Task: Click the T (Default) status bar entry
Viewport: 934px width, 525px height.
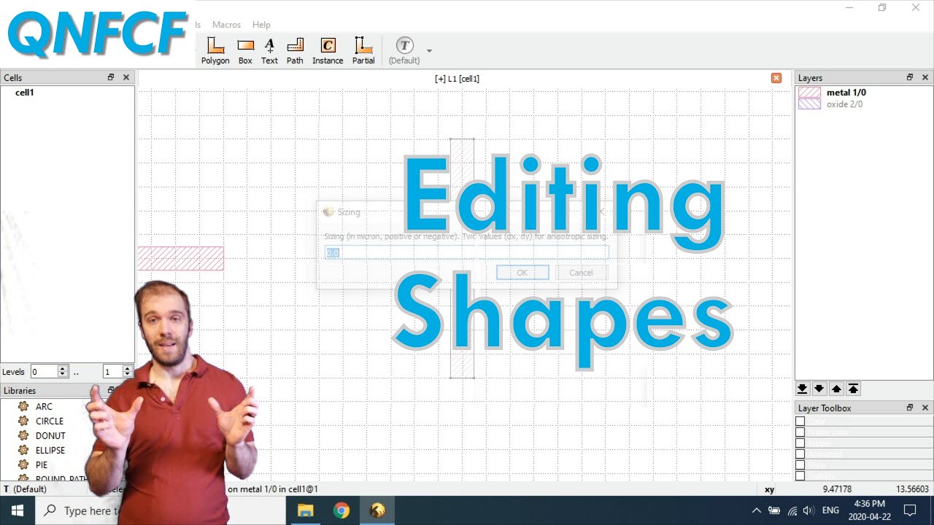Action: (x=26, y=489)
